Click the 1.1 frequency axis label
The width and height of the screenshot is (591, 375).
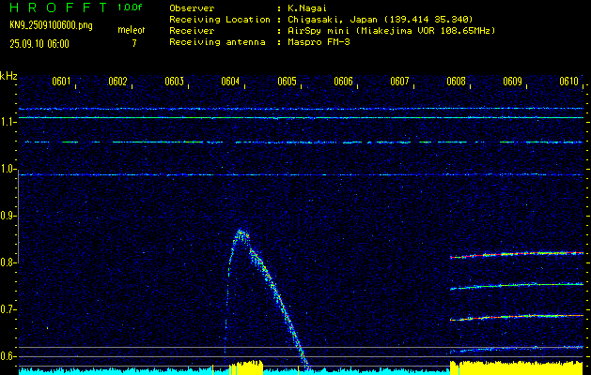pos(8,122)
